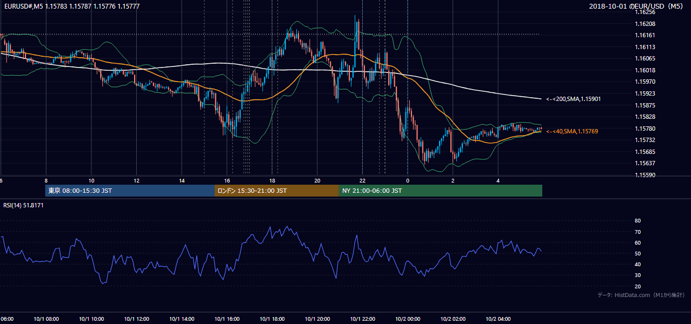Click RSI scale value 50

point(638,253)
